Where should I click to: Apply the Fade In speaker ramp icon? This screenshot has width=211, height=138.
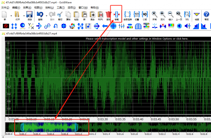pyautogui.click(x=196, y=26)
